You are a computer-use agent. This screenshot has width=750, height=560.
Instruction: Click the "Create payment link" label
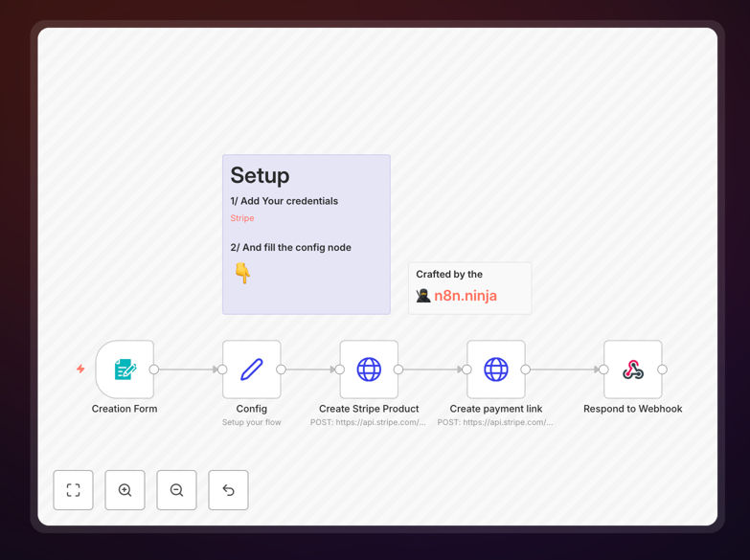click(x=496, y=409)
